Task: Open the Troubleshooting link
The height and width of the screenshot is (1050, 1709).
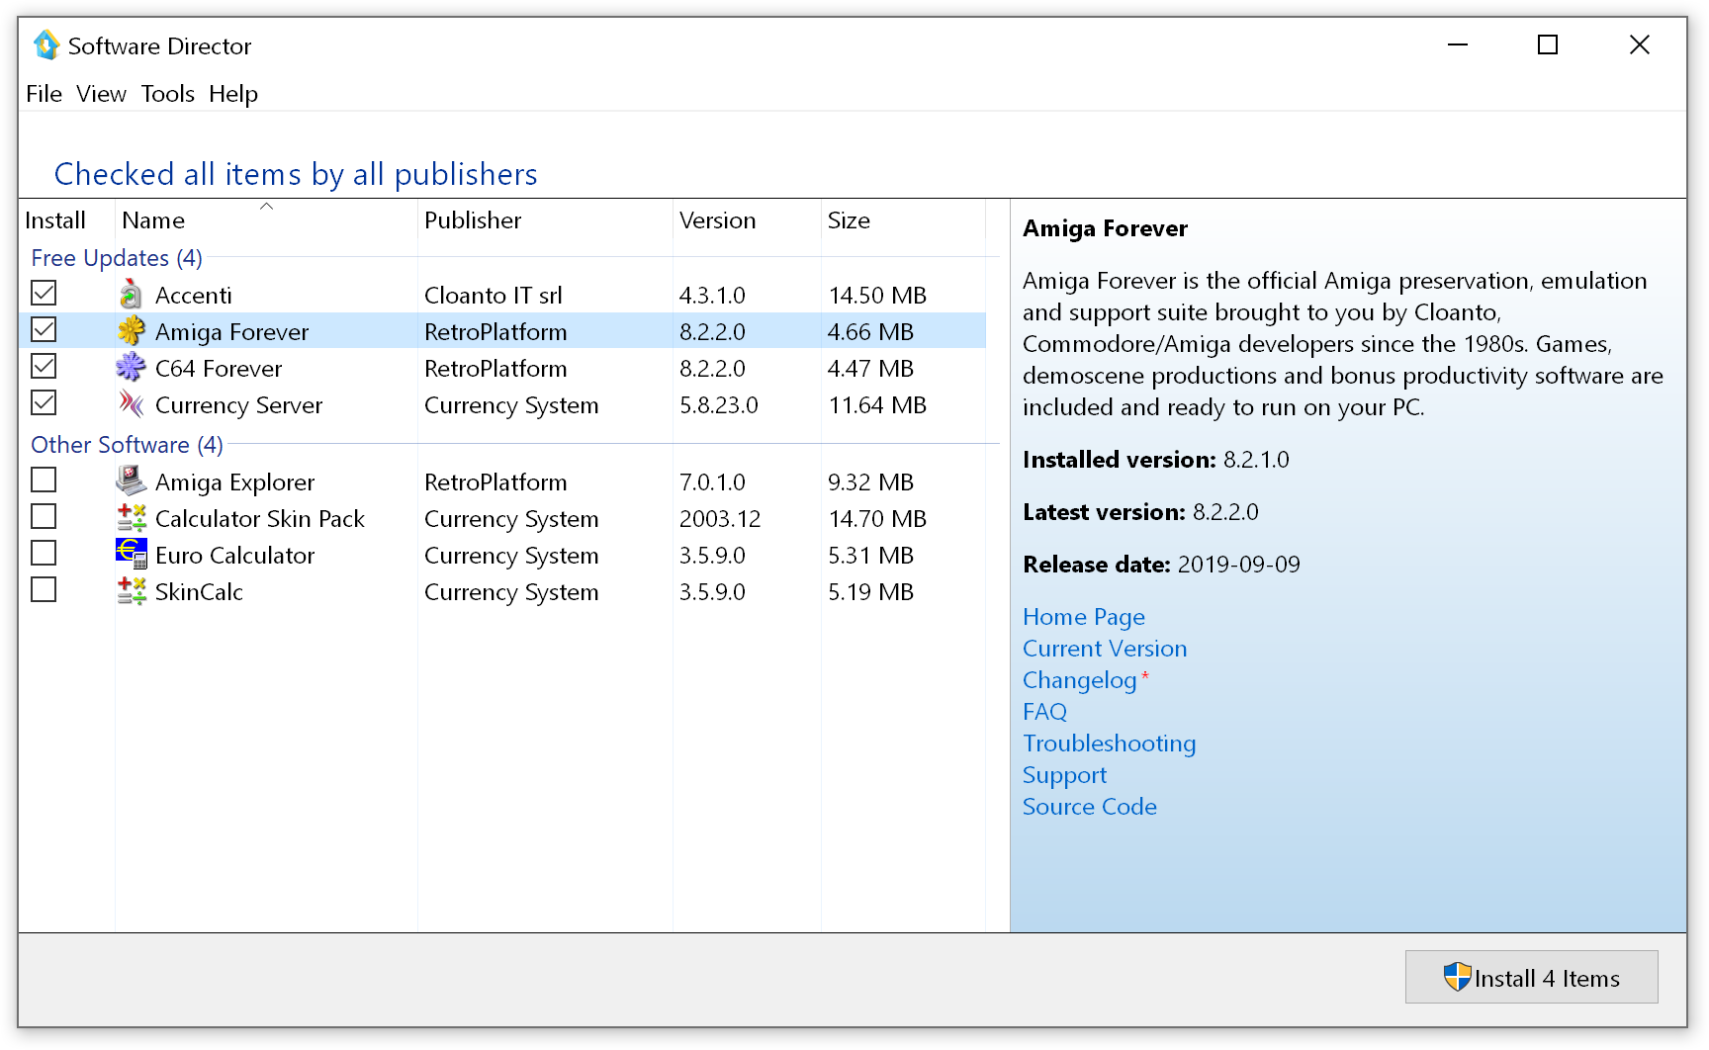Action: pyautogui.click(x=1109, y=744)
